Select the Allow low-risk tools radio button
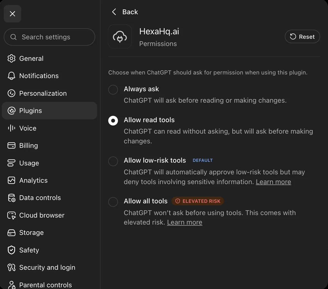328x289 pixels. (x=113, y=161)
